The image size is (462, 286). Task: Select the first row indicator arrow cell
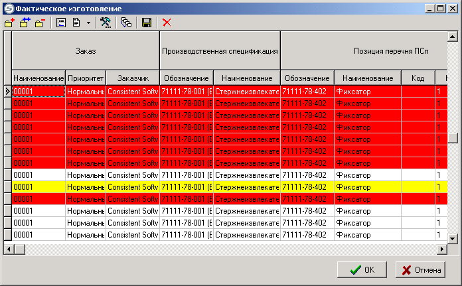point(7,92)
